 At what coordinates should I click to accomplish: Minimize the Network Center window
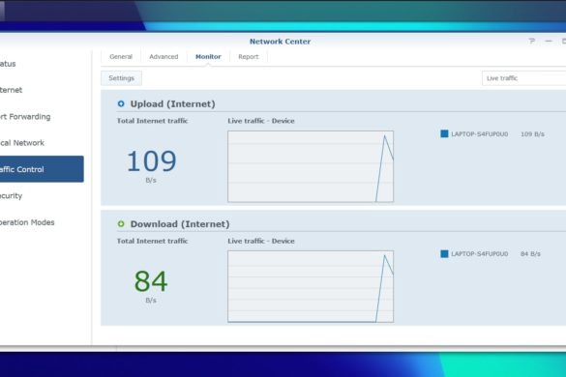click(549, 42)
